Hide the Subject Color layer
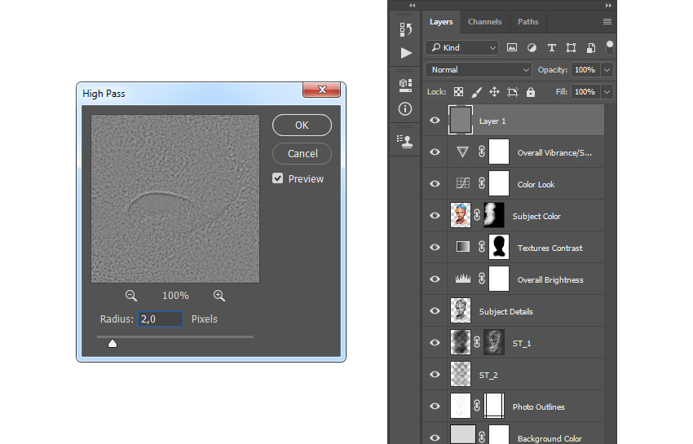The image size is (693, 444). coord(435,216)
